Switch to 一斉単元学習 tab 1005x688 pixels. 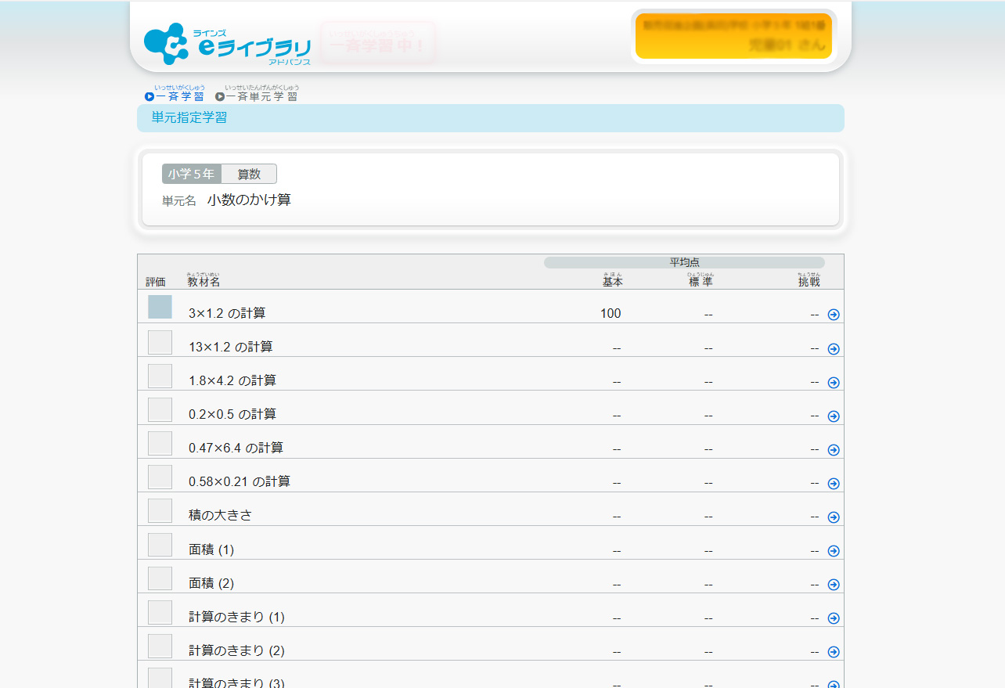click(x=257, y=96)
